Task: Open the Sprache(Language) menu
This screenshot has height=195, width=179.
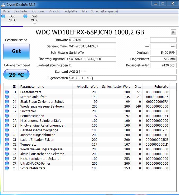Action: (x=104, y=11)
